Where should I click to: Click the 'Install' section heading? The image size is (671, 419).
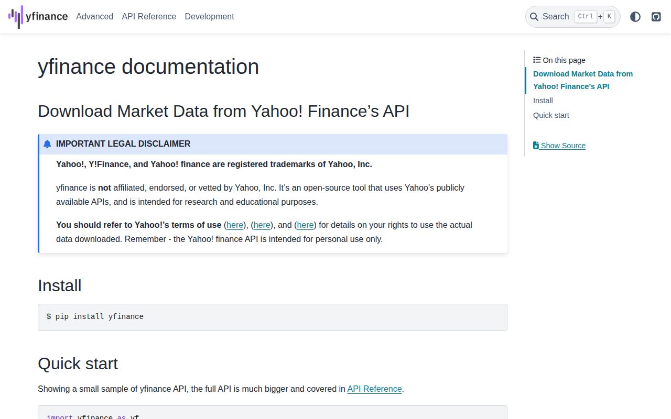[60, 285]
